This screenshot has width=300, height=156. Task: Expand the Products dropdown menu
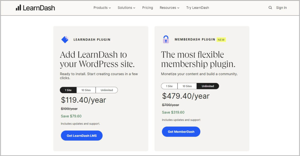(x=102, y=8)
